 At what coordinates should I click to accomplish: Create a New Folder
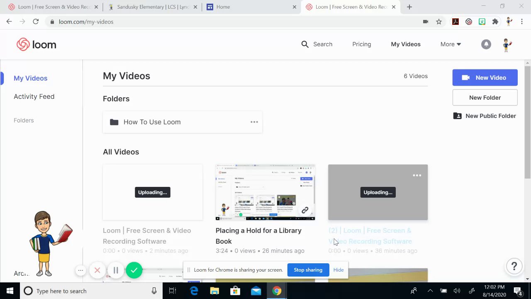pos(485,98)
